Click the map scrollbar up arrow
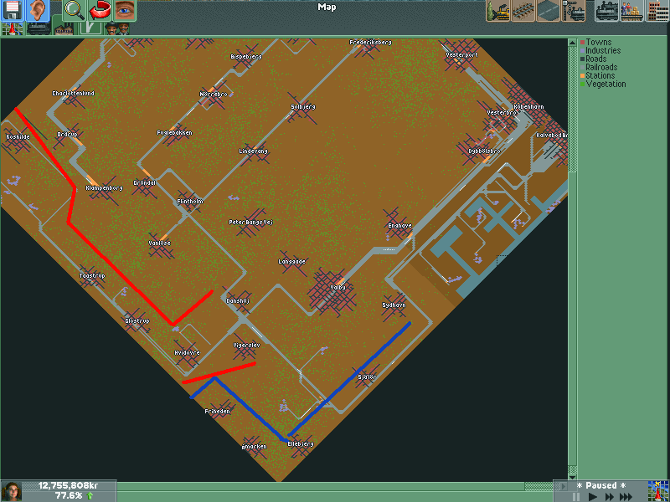670x502 pixels. 573,43
